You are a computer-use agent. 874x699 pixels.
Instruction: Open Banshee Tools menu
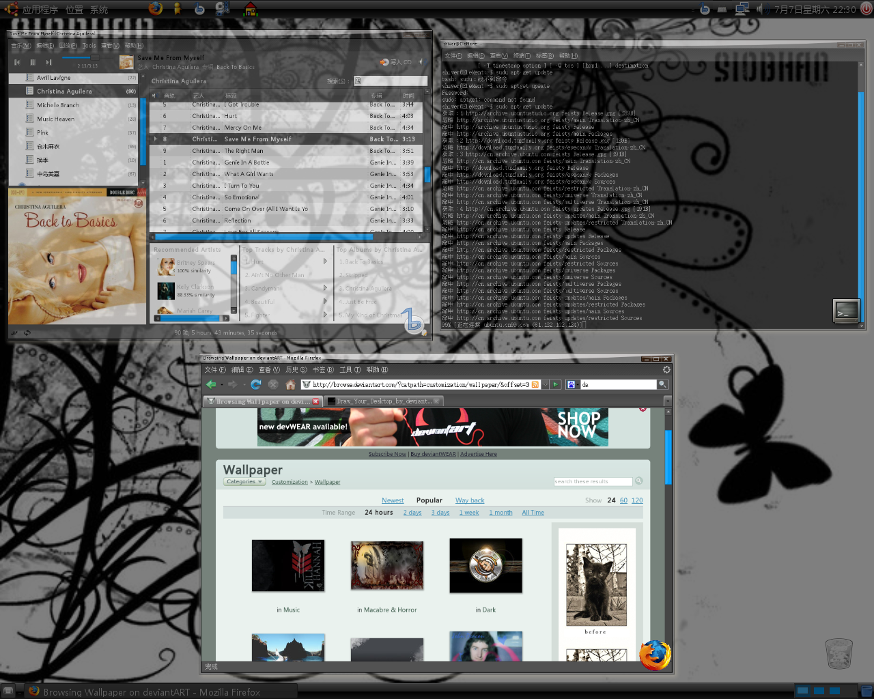click(x=89, y=46)
